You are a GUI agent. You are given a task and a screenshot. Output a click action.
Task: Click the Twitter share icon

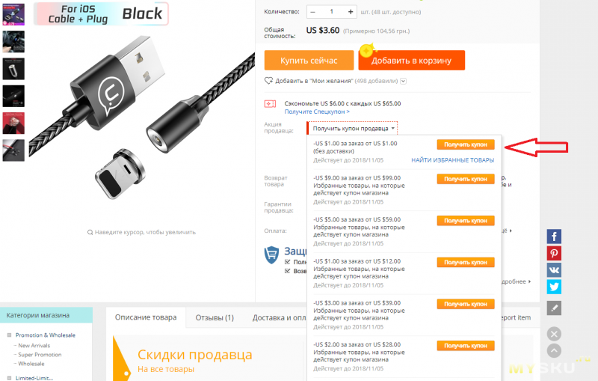tap(554, 287)
